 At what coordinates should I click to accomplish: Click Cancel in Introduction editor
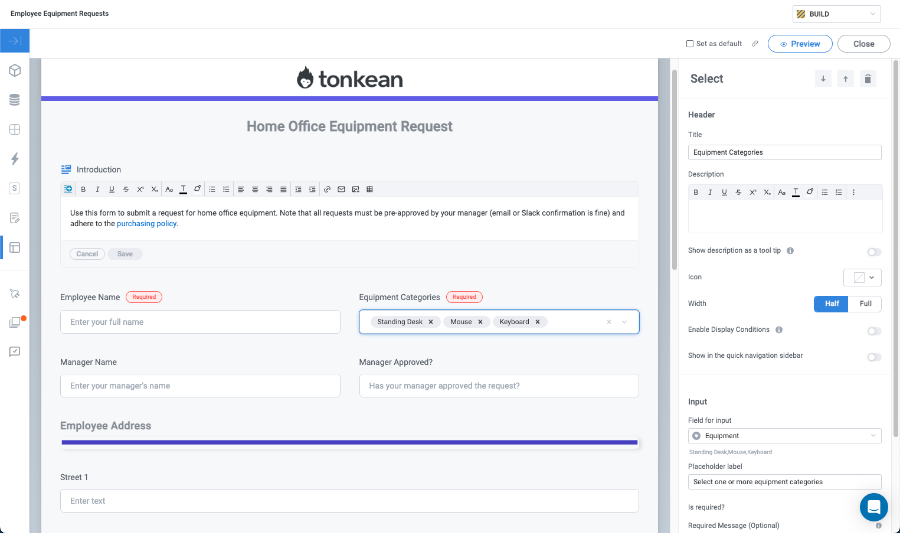pyautogui.click(x=87, y=254)
